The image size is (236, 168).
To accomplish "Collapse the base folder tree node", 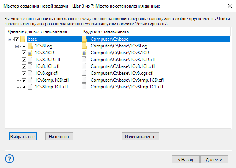I will pos(9,39).
